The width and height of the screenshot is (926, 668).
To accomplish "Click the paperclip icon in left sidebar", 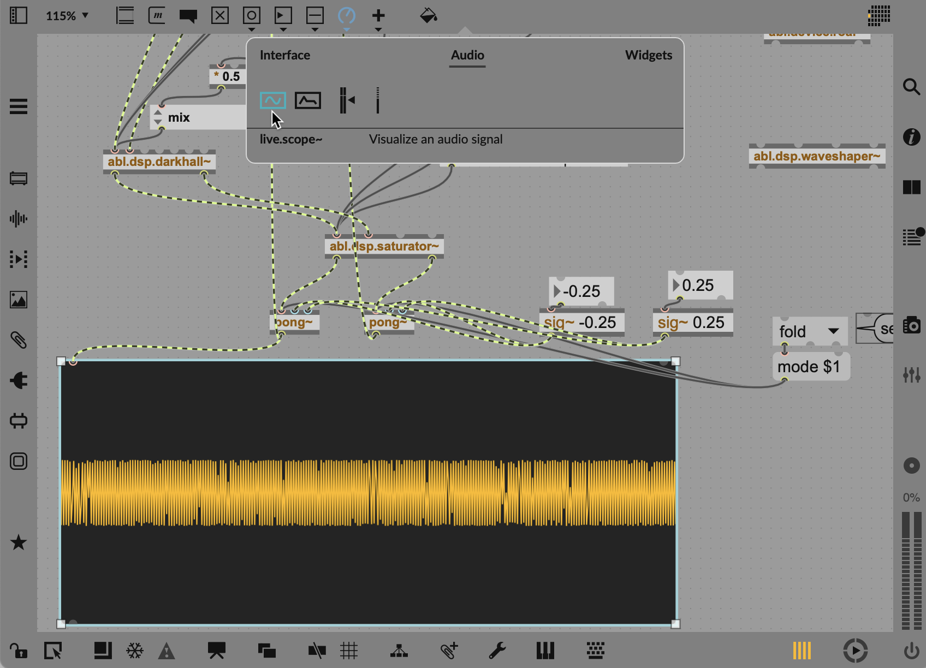I will point(19,340).
